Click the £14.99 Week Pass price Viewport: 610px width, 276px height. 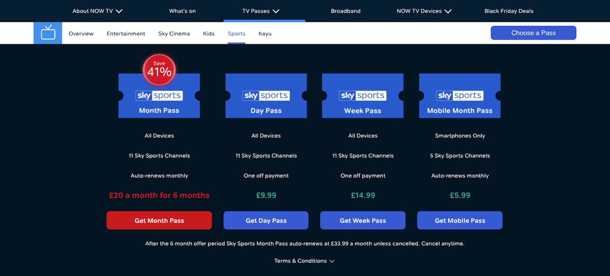pyautogui.click(x=363, y=195)
